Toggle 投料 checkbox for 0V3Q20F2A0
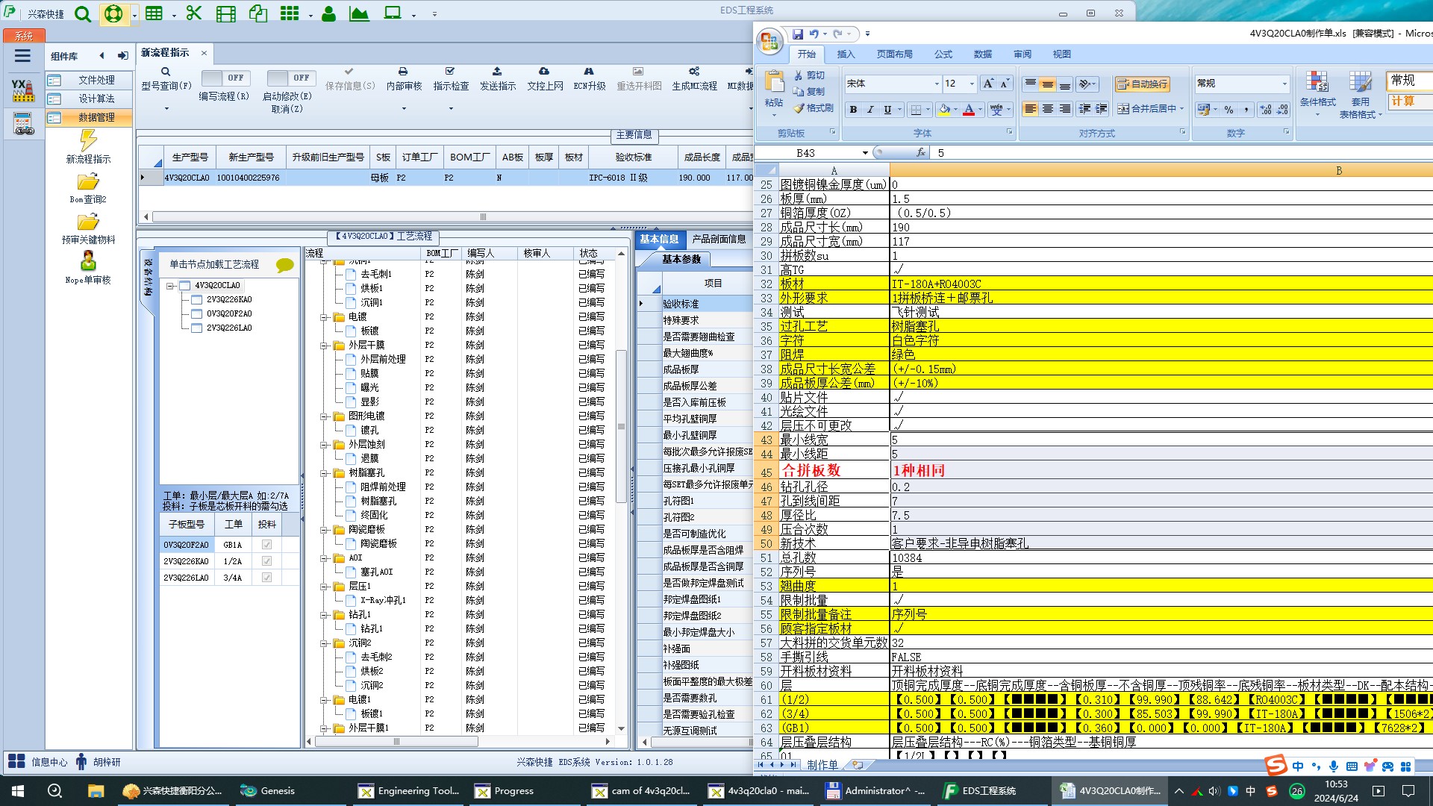The height and width of the screenshot is (806, 1433). pyautogui.click(x=266, y=545)
